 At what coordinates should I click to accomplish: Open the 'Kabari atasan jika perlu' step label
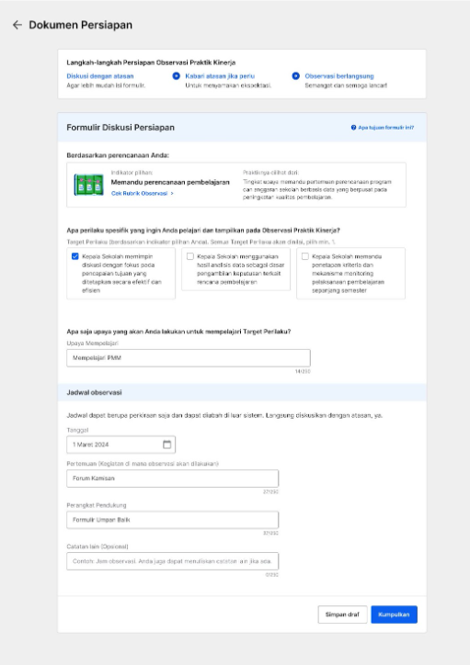pyautogui.click(x=220, y=76)
